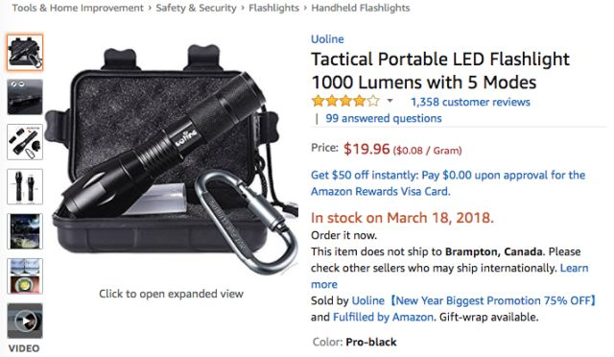Select the fifth thumbnail of night beam
This screenshot has width=614, height=357.
25,231
